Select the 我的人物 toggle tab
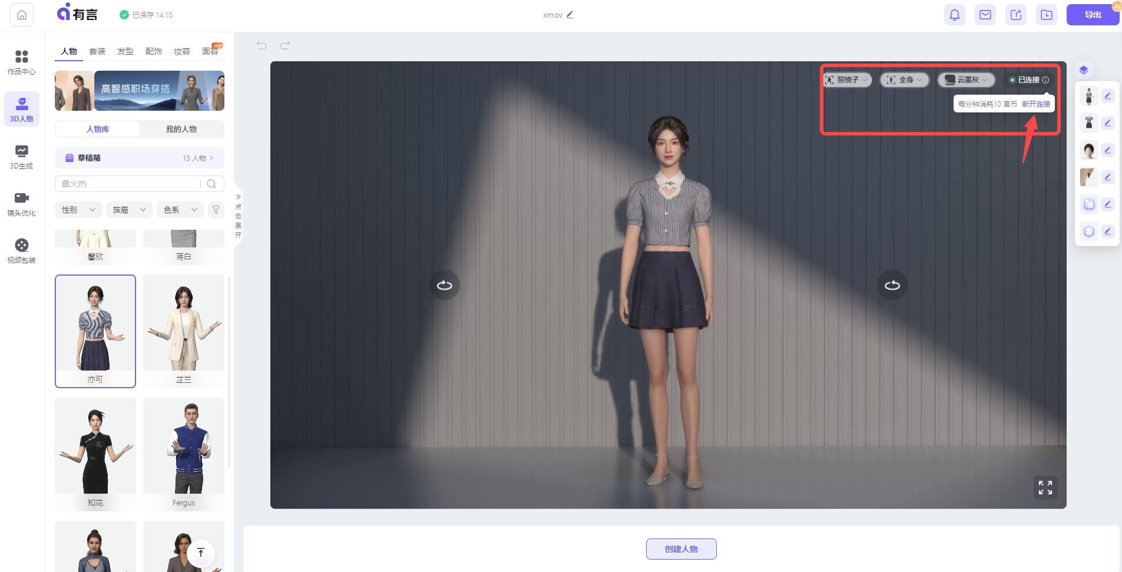 pyautogui.click(x=181, y=129)
